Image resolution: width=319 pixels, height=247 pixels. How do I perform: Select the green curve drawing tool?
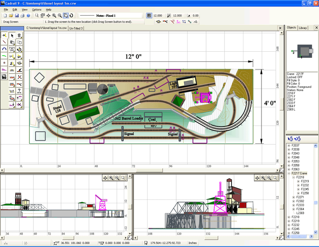pos(4,56)
